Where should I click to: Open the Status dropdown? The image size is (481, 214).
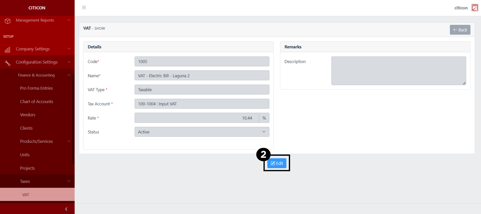tap(202, 132)
